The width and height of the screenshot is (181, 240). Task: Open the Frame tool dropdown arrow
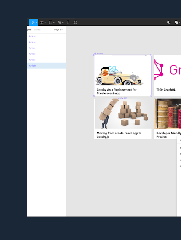(45, 22)
